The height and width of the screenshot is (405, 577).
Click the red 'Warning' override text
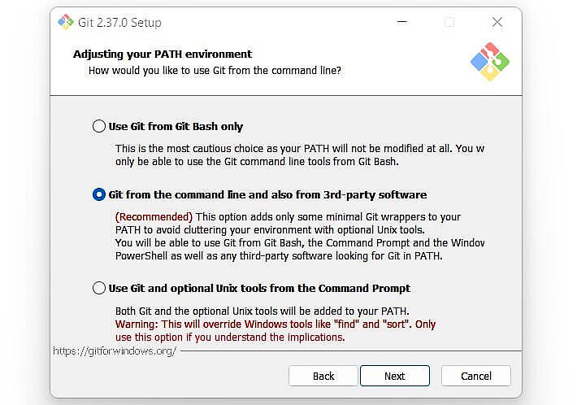click(275, 324)
